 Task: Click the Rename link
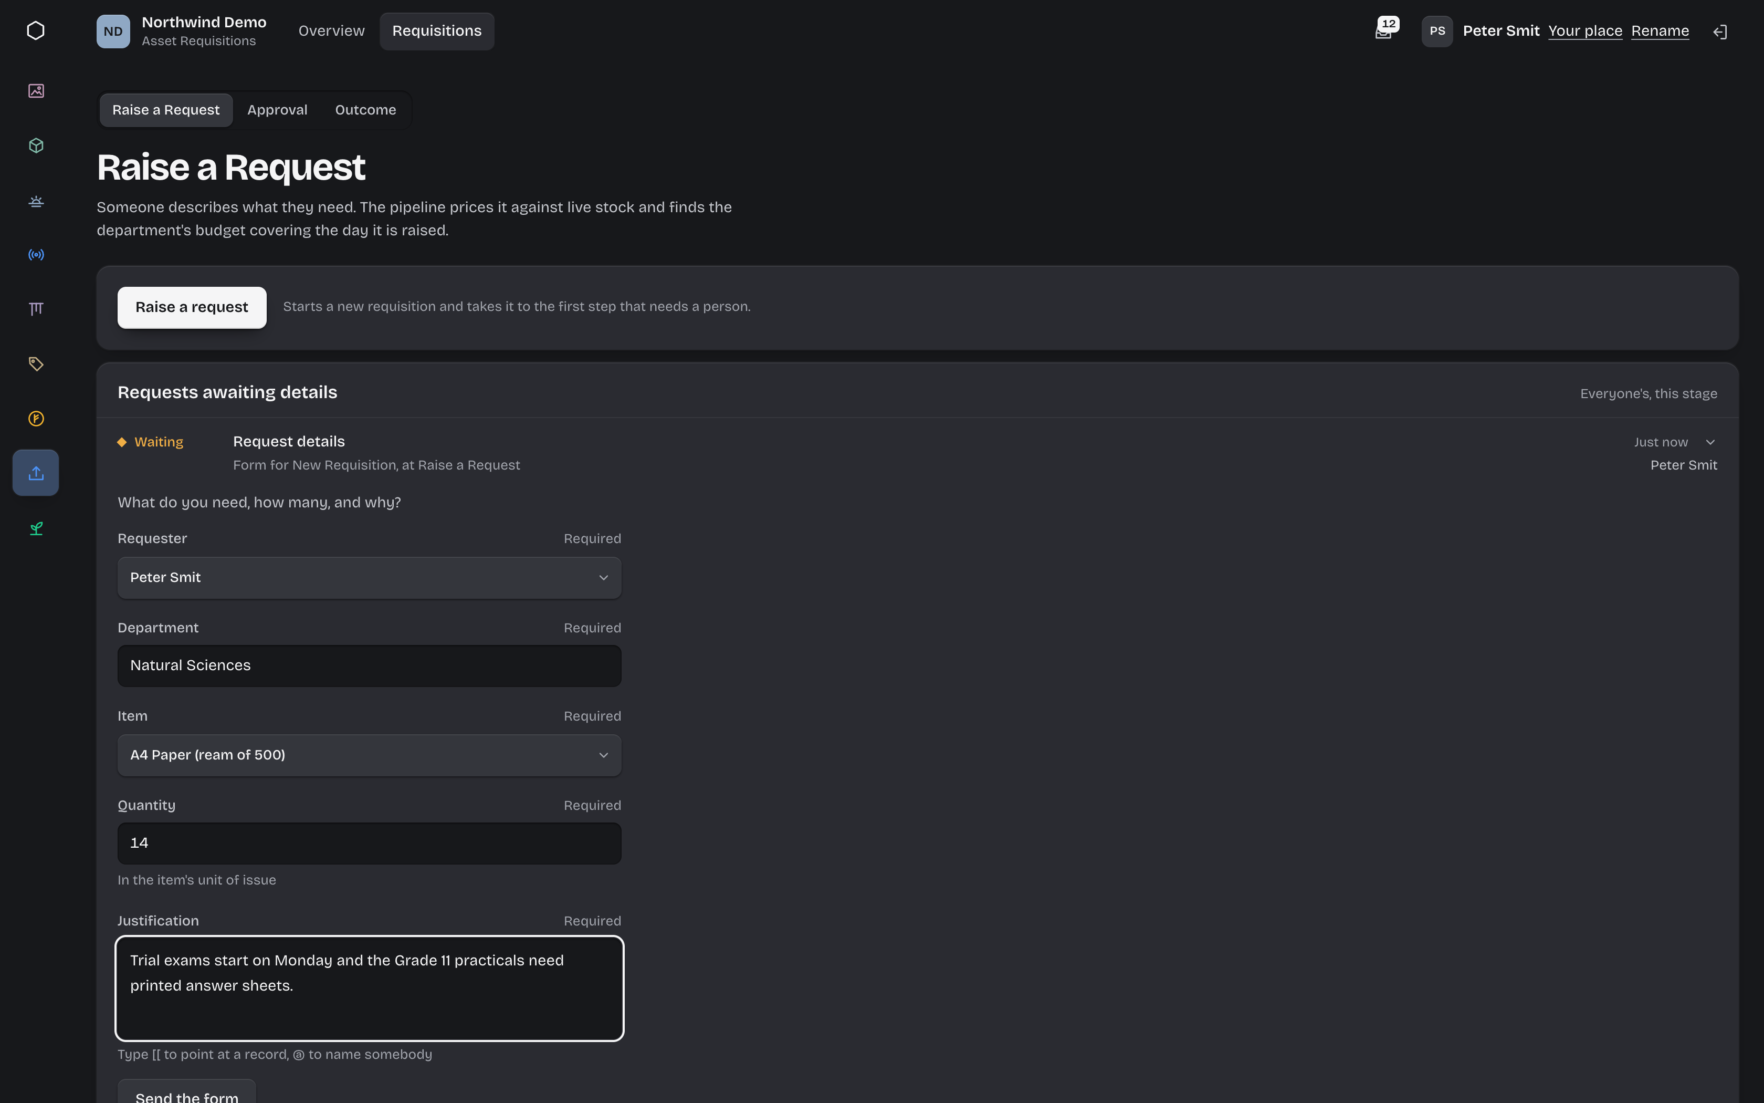[1660, 30]
